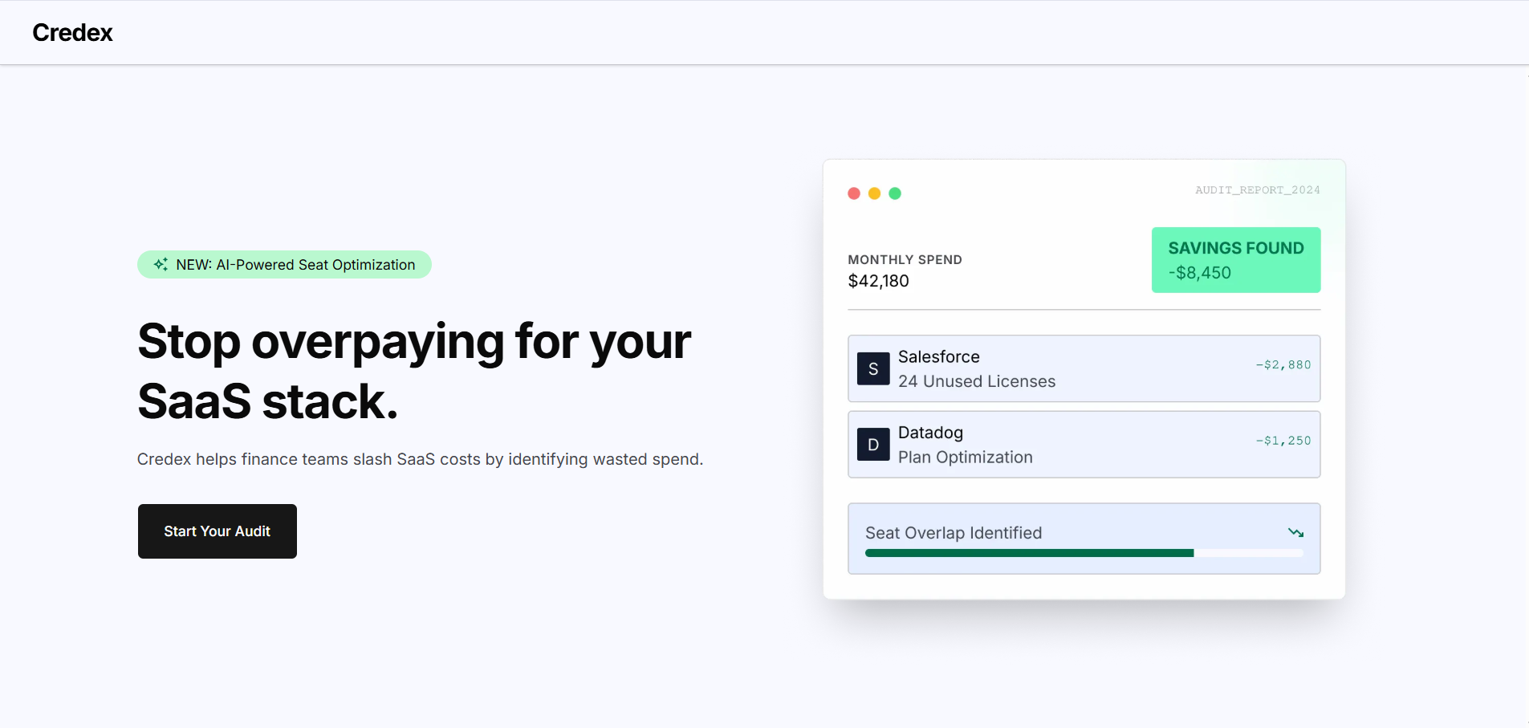Image resolution: width=1529 pixels, height=728 pixels.
Task: Click the Stop overpaying headline text
Action: point(414,371)
